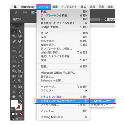This screenshot has width=125, height=125.
Task: Select the Scale tool
Action: tap(20, 61)
